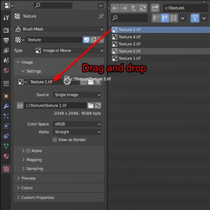Click the Texture name field
Screen dimensions: 210x210
click(x=54, y=40)
